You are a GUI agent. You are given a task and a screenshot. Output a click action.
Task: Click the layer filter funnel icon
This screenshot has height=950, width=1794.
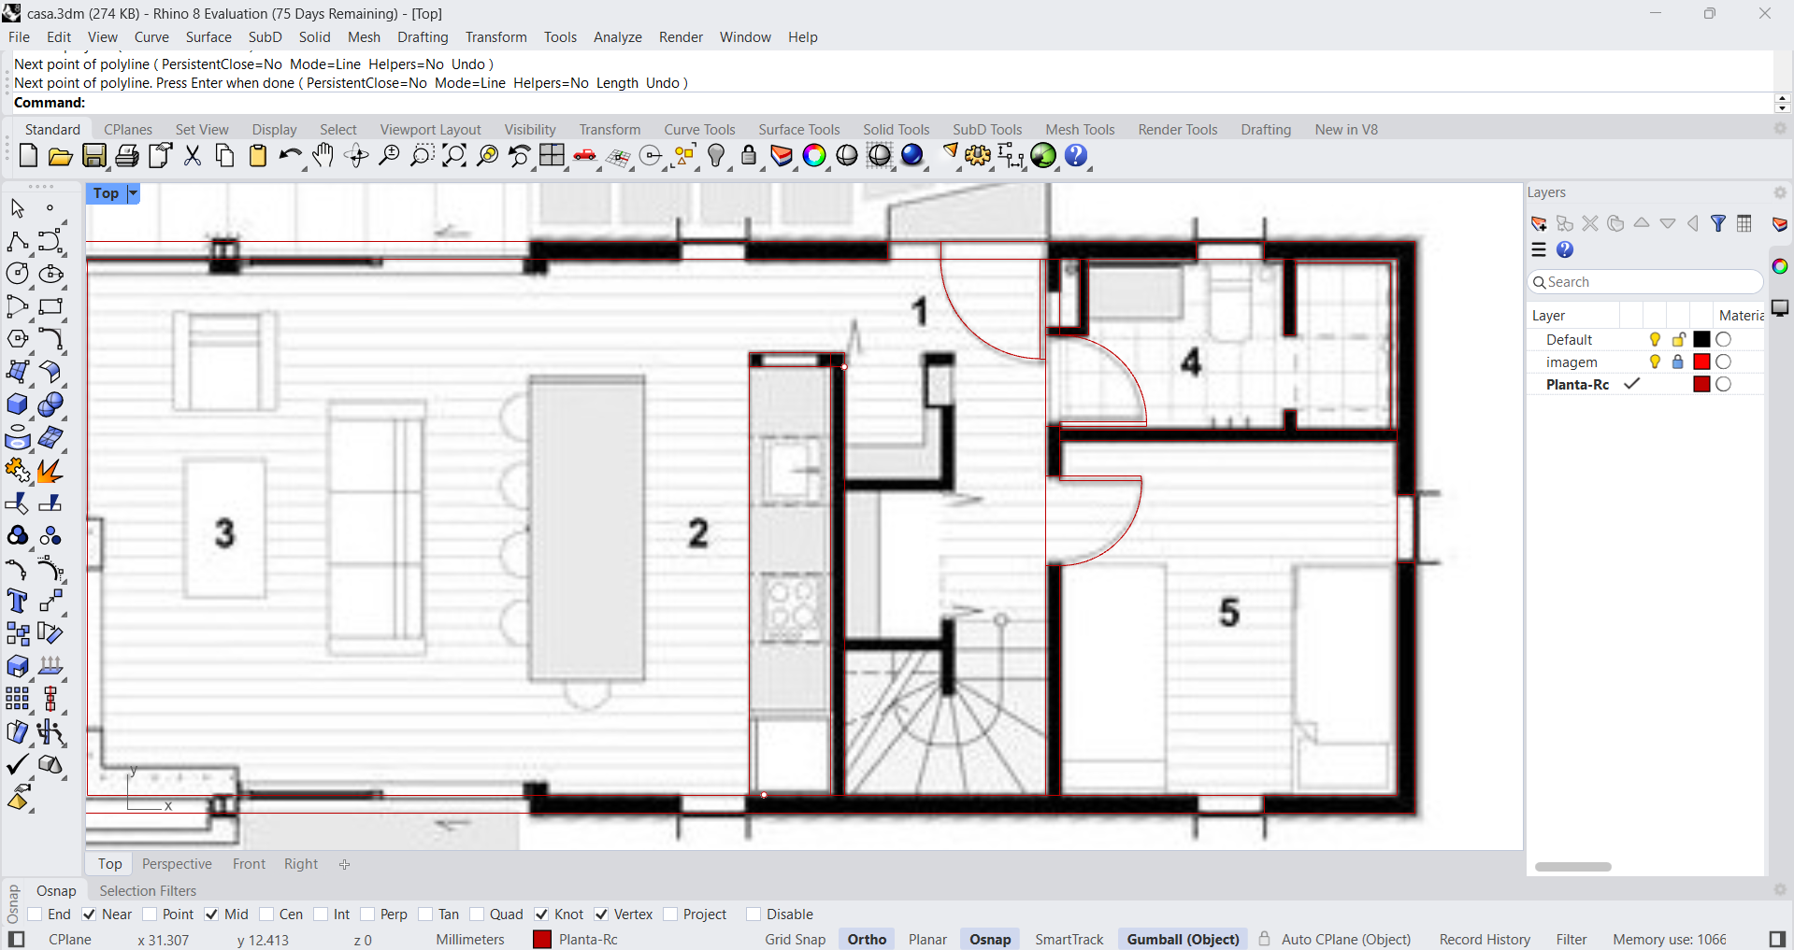click(1718, 224)
